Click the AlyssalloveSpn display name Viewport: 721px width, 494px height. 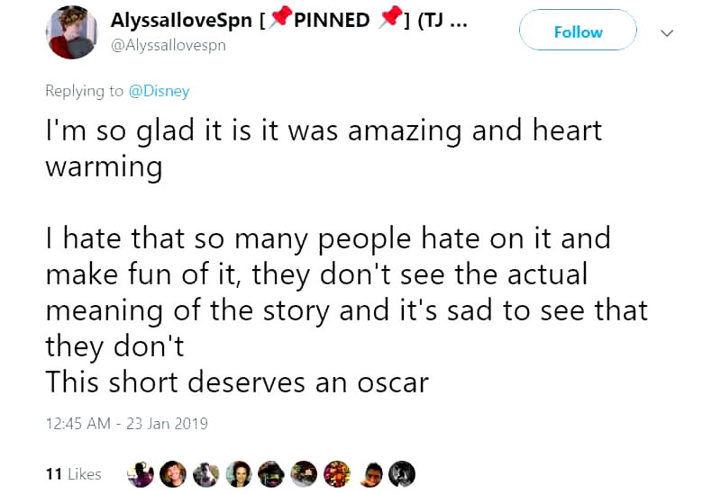coord(180,20)
